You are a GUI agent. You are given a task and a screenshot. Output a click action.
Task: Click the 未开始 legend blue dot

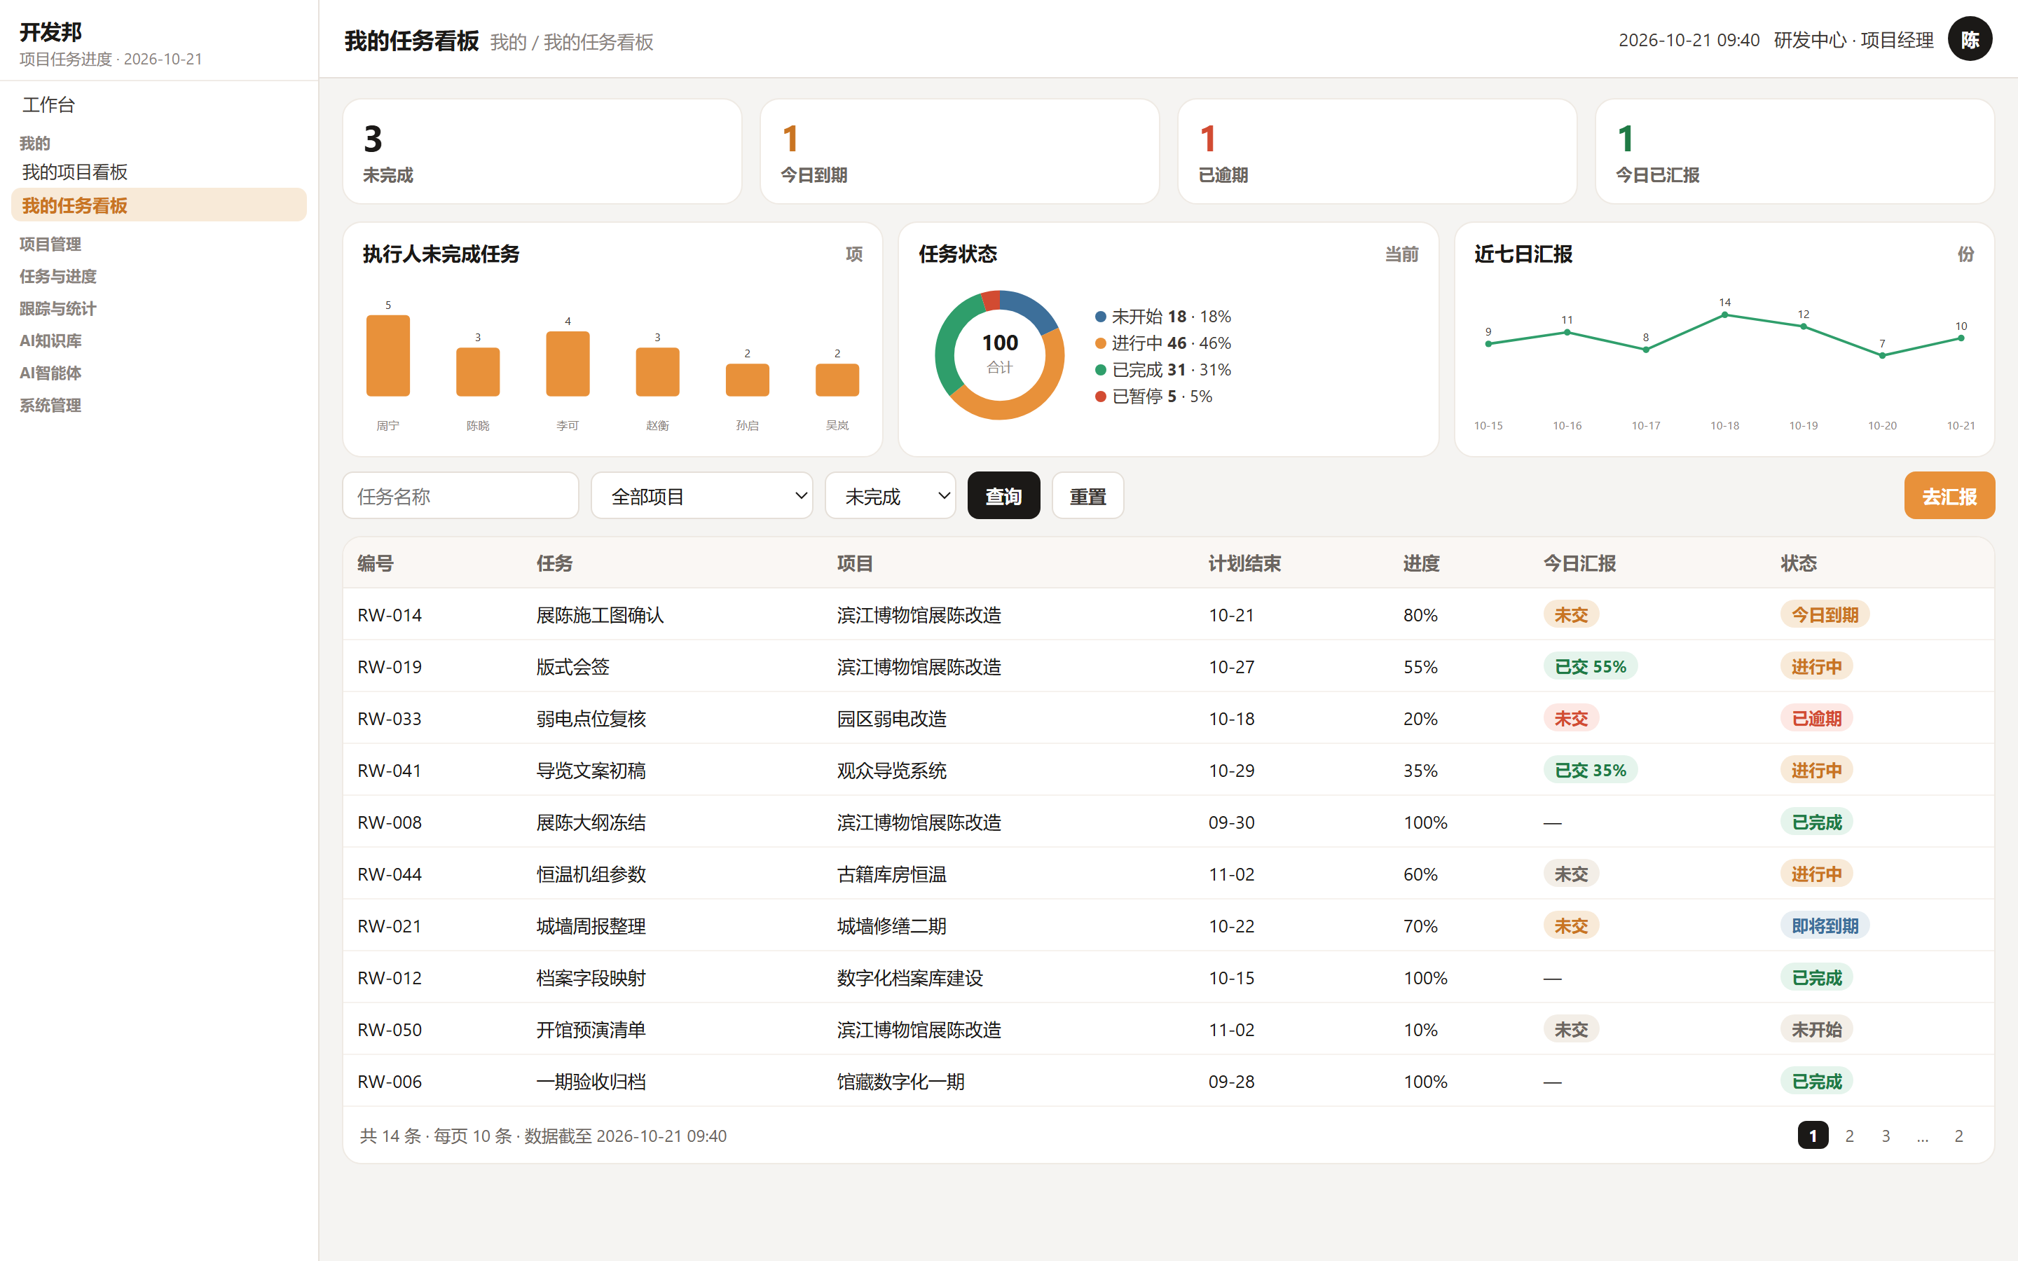point(1100,317)
